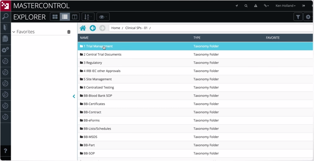Switch to list view

click(65, 17)
